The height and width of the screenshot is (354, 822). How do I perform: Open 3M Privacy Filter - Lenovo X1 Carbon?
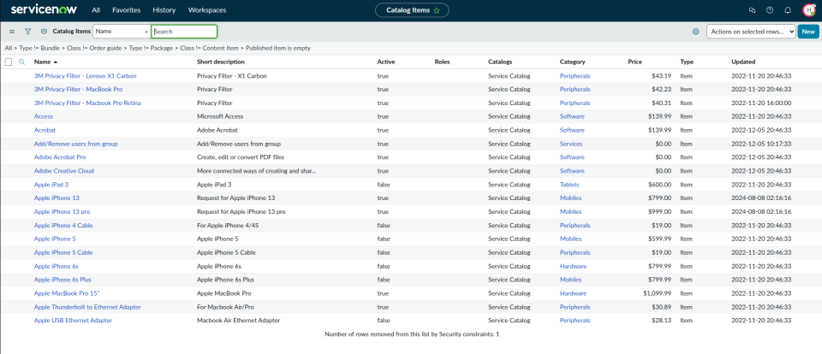(85, 76)
